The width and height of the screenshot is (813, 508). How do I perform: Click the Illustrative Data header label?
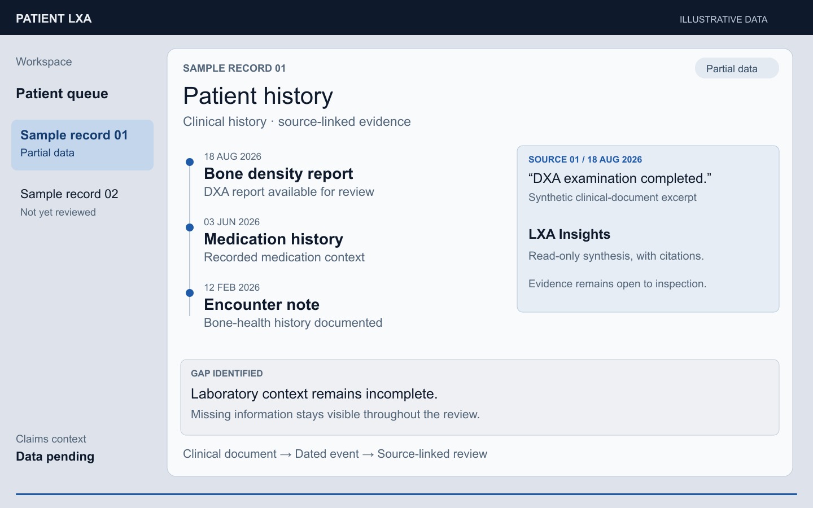coord(723,19)
